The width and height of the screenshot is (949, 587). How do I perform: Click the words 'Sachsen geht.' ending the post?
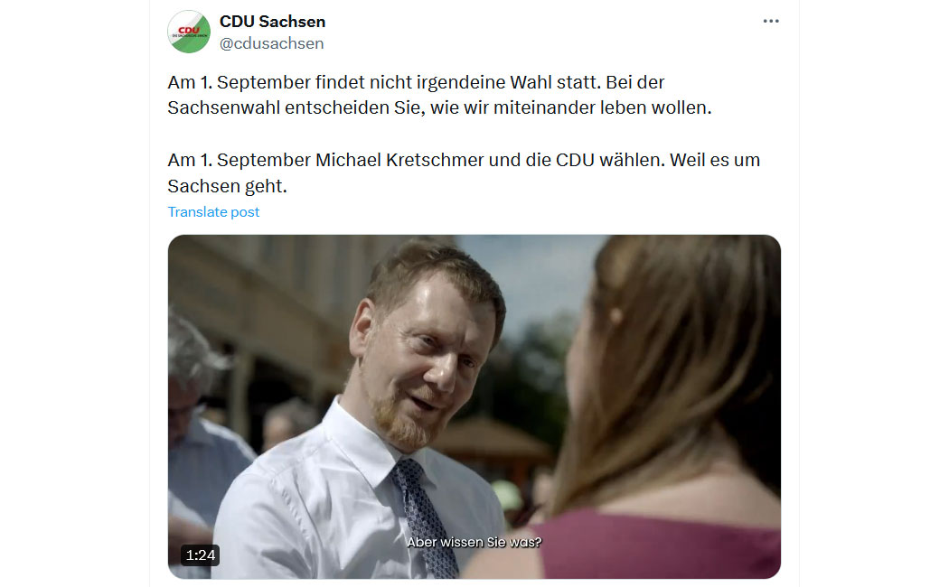[x=227, y=186]
